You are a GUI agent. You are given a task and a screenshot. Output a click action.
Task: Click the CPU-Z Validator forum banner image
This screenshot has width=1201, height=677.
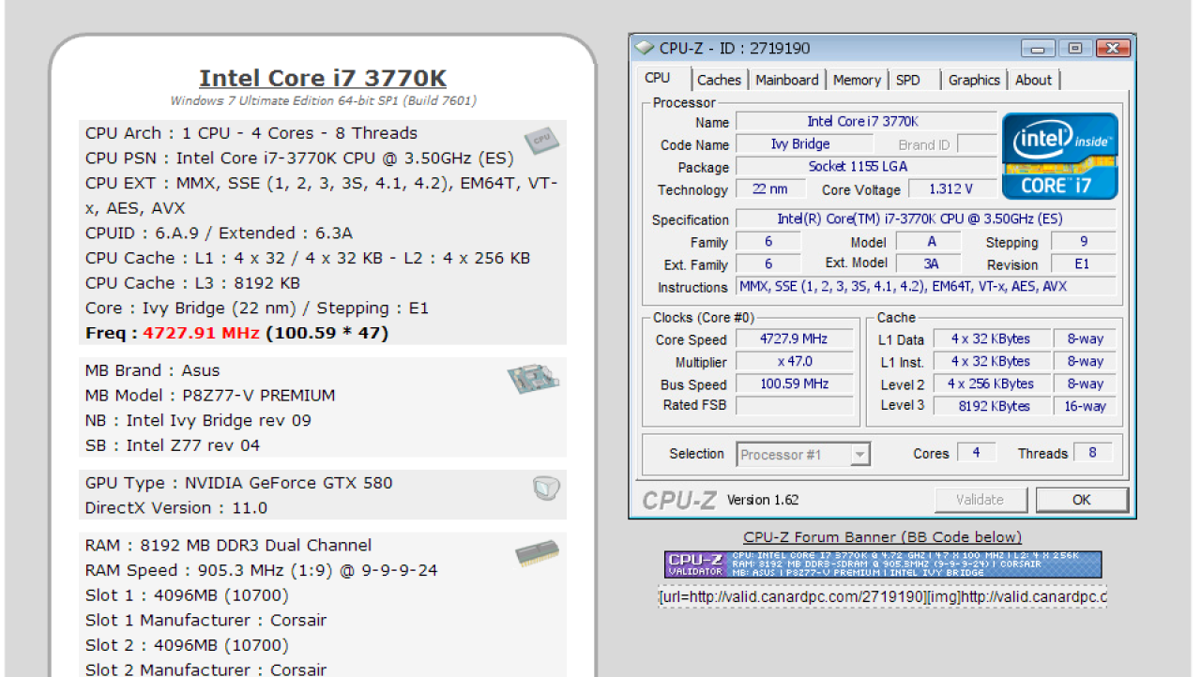[x=883, y=564]
